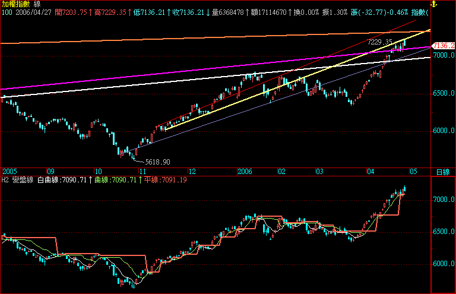Select the orange trend line
456x294 pixels.
(215, 37)
